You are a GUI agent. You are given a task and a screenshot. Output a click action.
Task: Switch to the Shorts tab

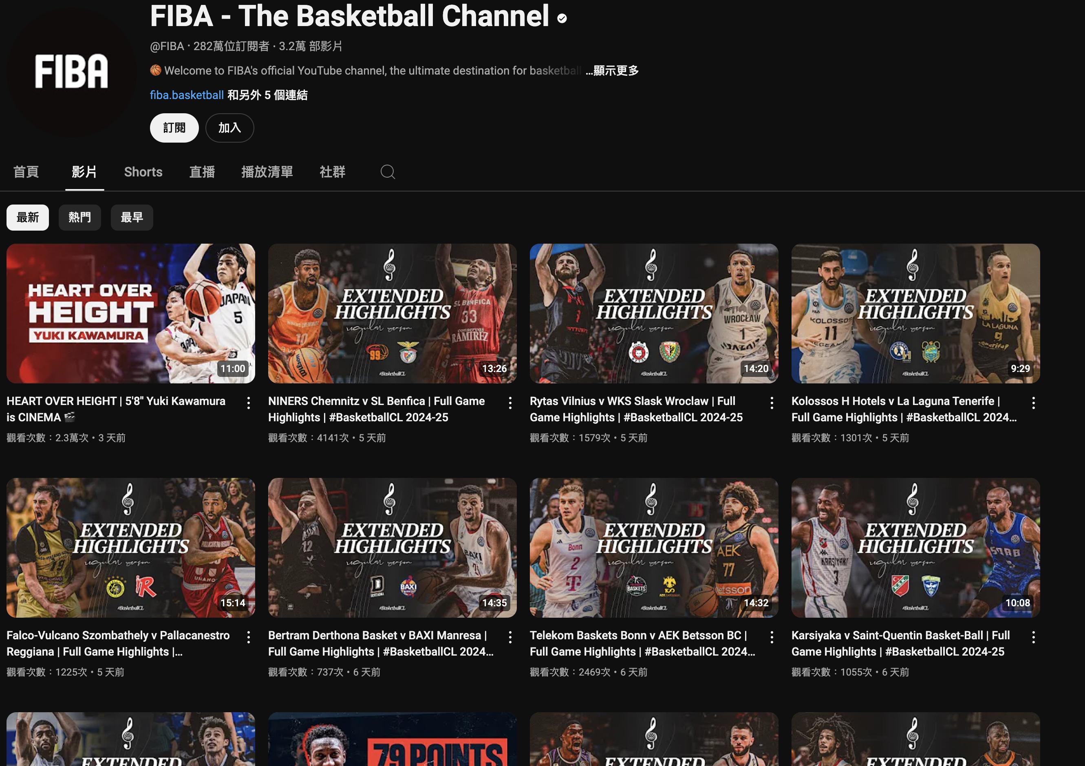click(143, 172)
